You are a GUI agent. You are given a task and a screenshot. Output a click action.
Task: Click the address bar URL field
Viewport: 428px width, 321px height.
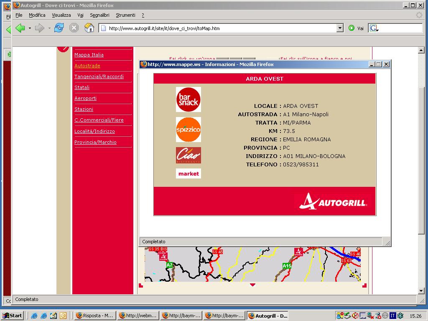click(x=218, y=28)
